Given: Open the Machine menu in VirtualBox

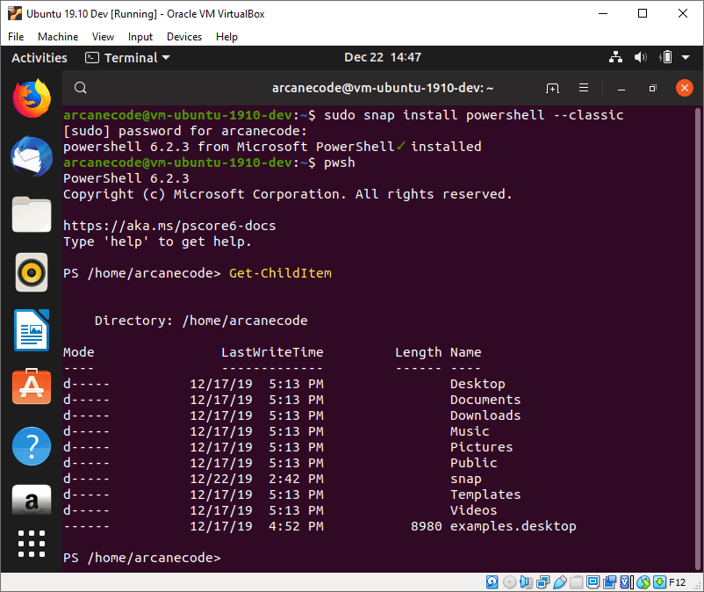Looking at the screenshot, I should 57,37.
